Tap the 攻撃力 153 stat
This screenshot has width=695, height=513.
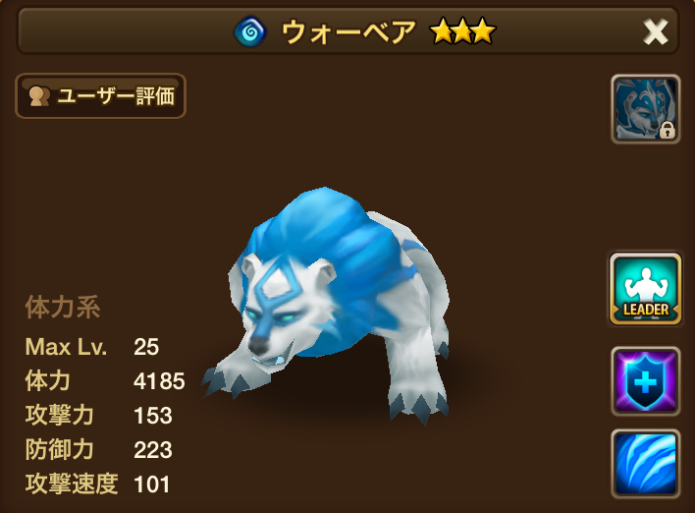point(98,416)
